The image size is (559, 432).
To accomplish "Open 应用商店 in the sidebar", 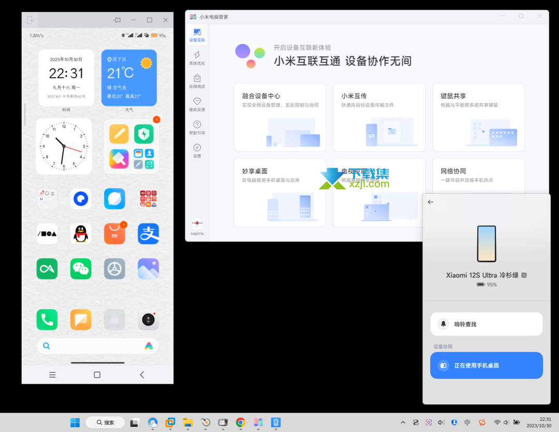I will click(x=197, y=81).
